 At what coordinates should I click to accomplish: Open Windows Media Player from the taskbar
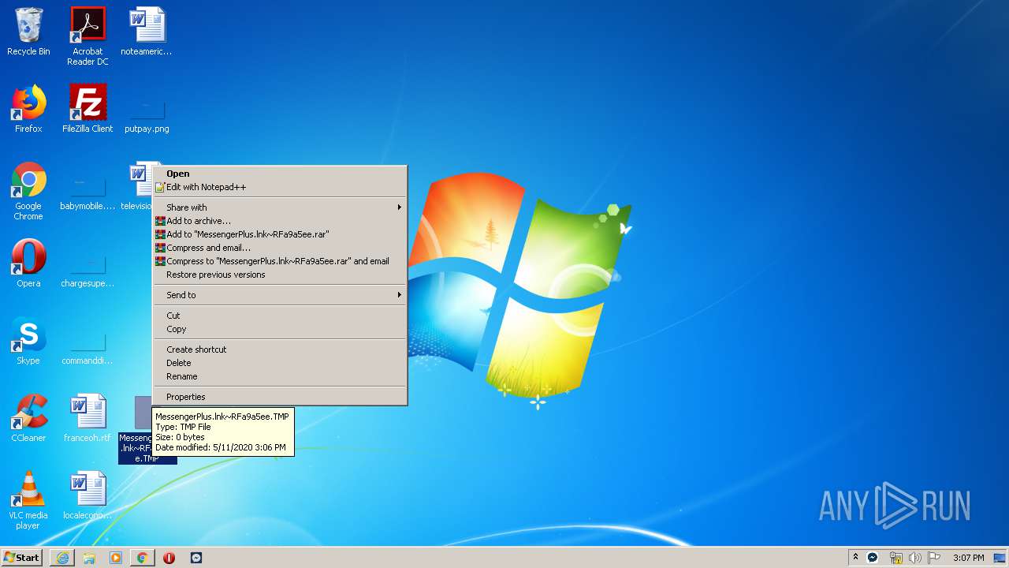click(116, 558)
